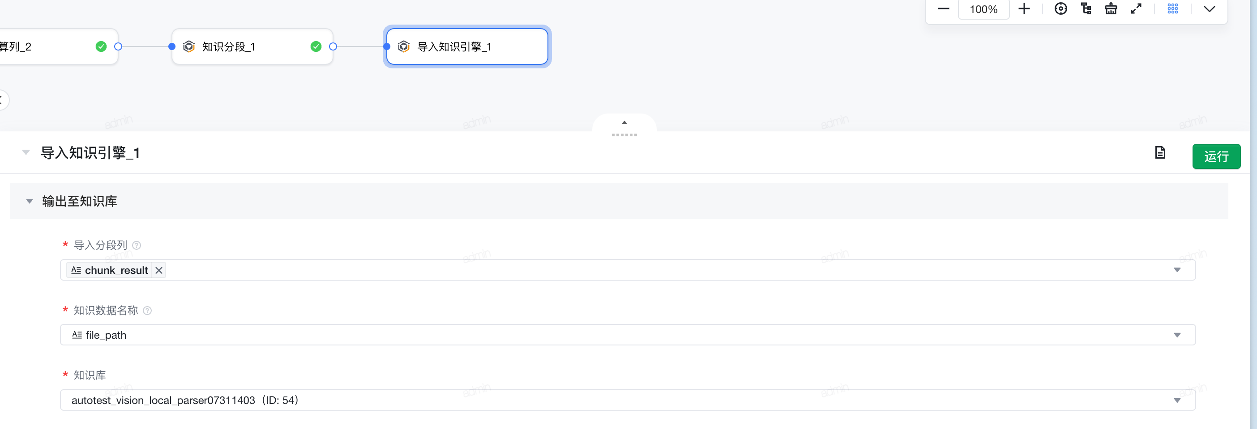Viewport: 1257px width, 429px height.
Task: Collapse the 导入知识引擎_1 panel header triangle
Action: coord(26,152)
